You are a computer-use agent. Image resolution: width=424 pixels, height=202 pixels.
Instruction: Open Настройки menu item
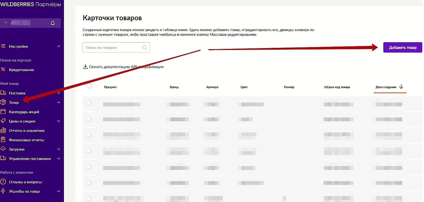[x=18, y=46]
